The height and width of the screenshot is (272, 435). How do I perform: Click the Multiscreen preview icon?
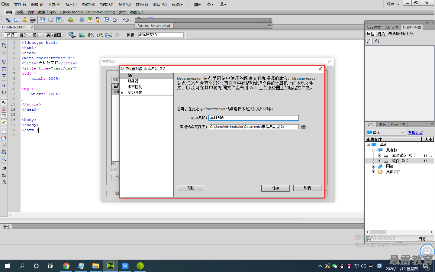(72, 35)
